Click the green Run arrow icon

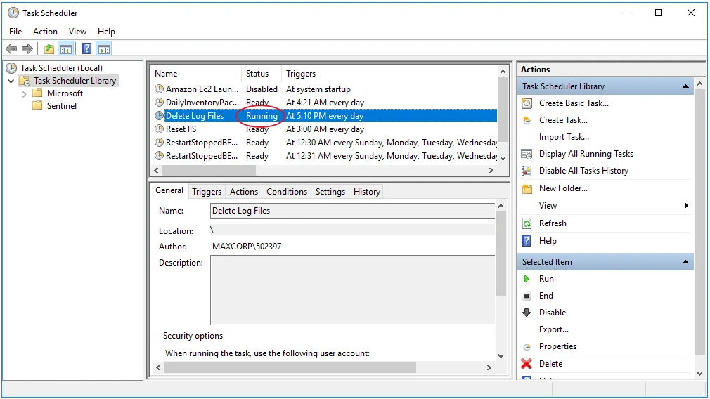coord(526,279)
